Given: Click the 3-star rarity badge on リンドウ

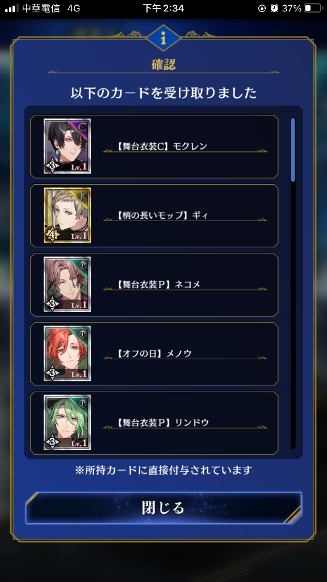Looking at the screenshot, I should tap(52, 442).
